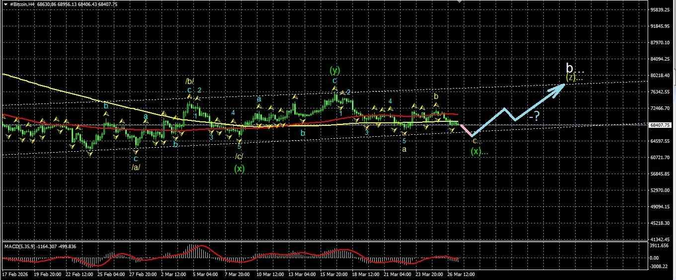Click the 95839.25 price scale label
This screenshot has height=280, width=676.
tap(660, 10)
